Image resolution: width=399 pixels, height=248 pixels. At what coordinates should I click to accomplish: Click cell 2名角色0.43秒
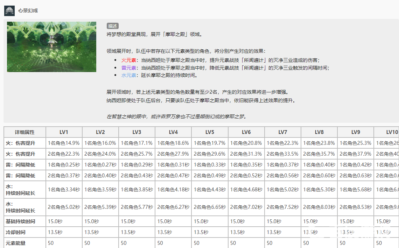click(136, 176)
